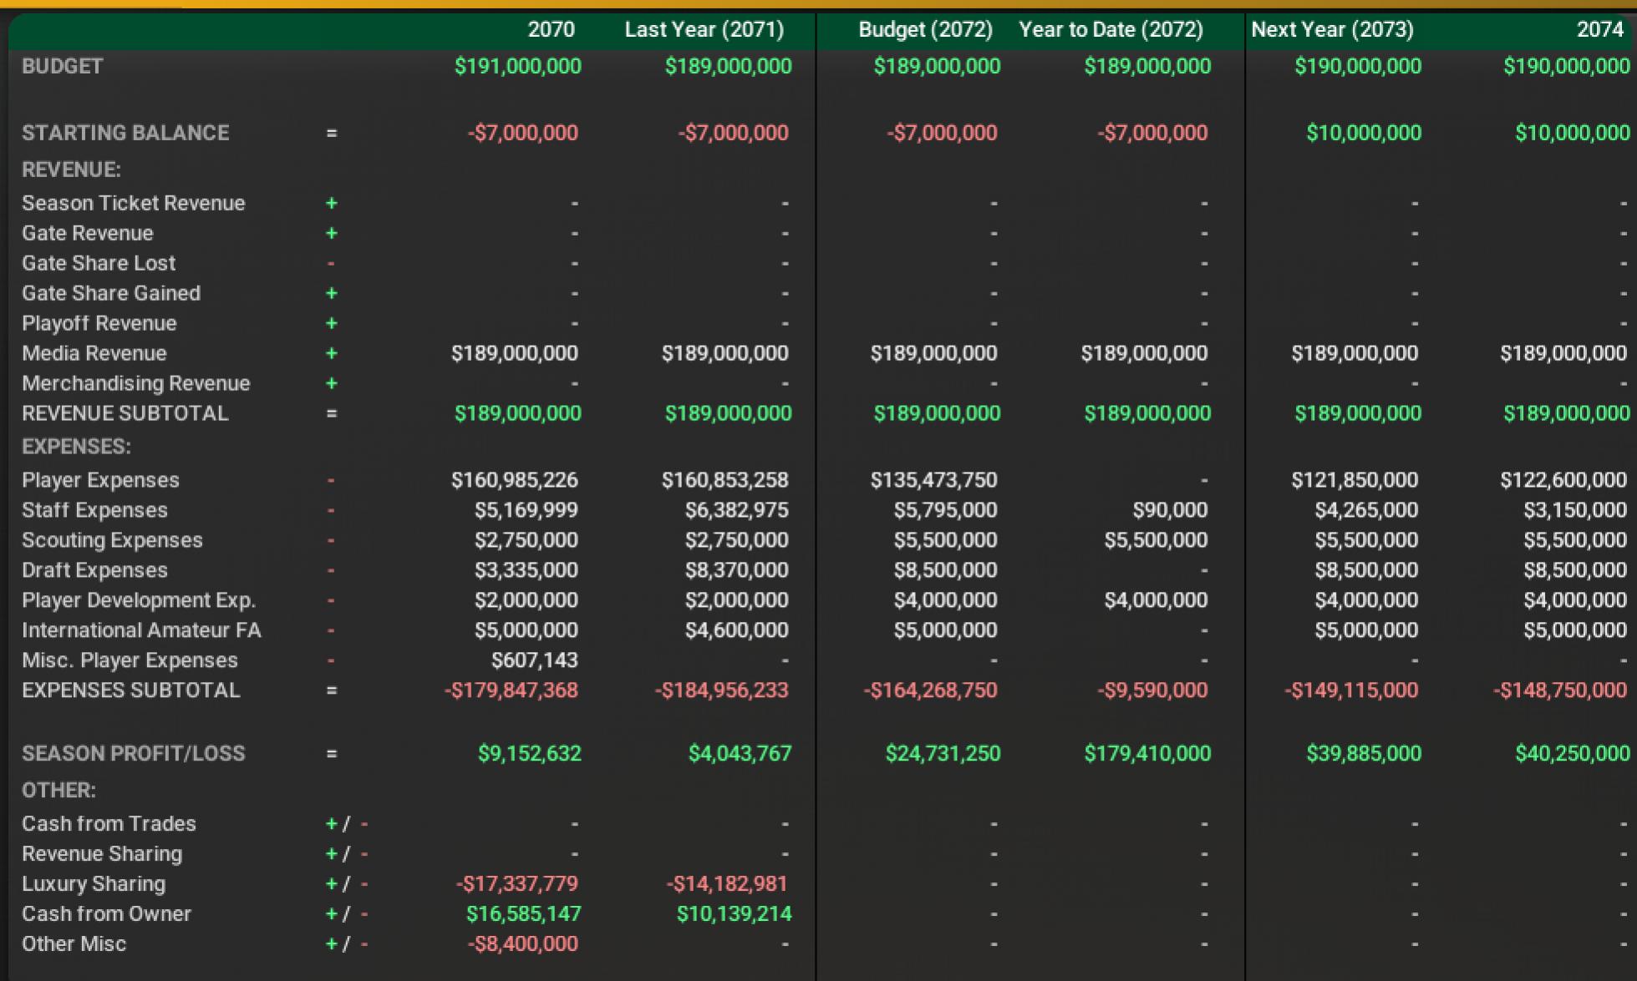Screen dimensions: 1637x981
Task: Click the 2074 column header
Action: [x=1599, y=30]
